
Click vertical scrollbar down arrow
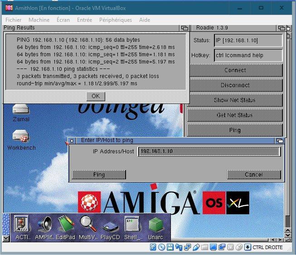(288, 235)
